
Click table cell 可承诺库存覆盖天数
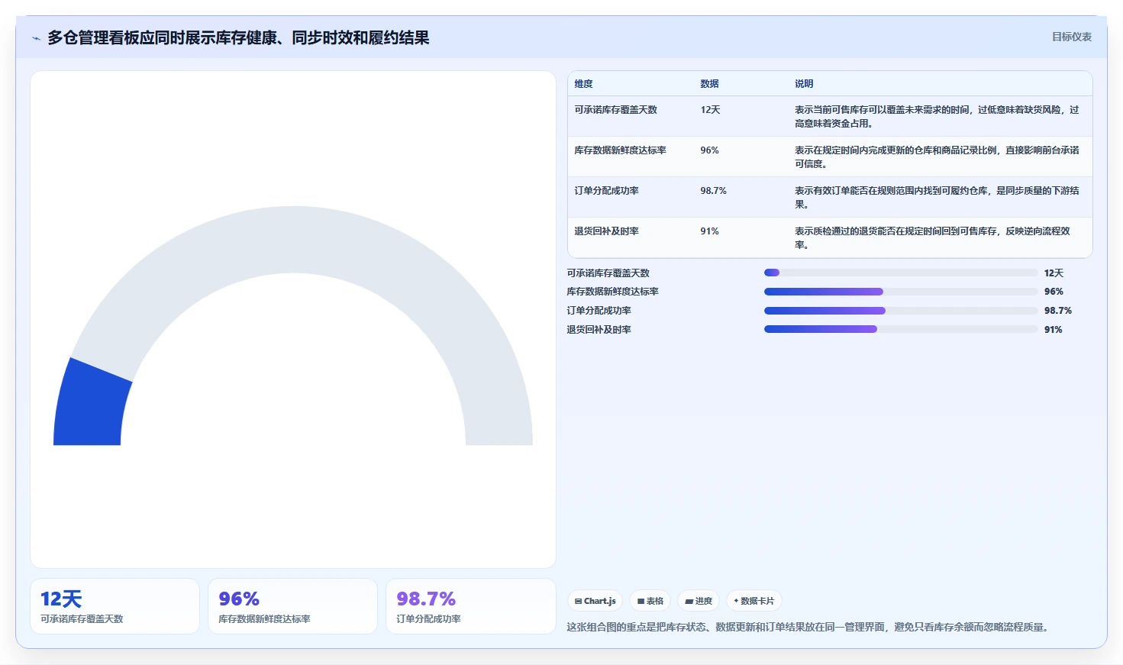615,110
